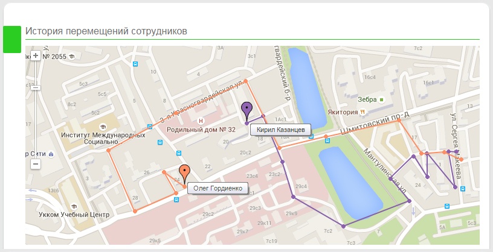Click the Родильный дом № 32 label
This screenshot has width=493, height=252.
(201, 130)
